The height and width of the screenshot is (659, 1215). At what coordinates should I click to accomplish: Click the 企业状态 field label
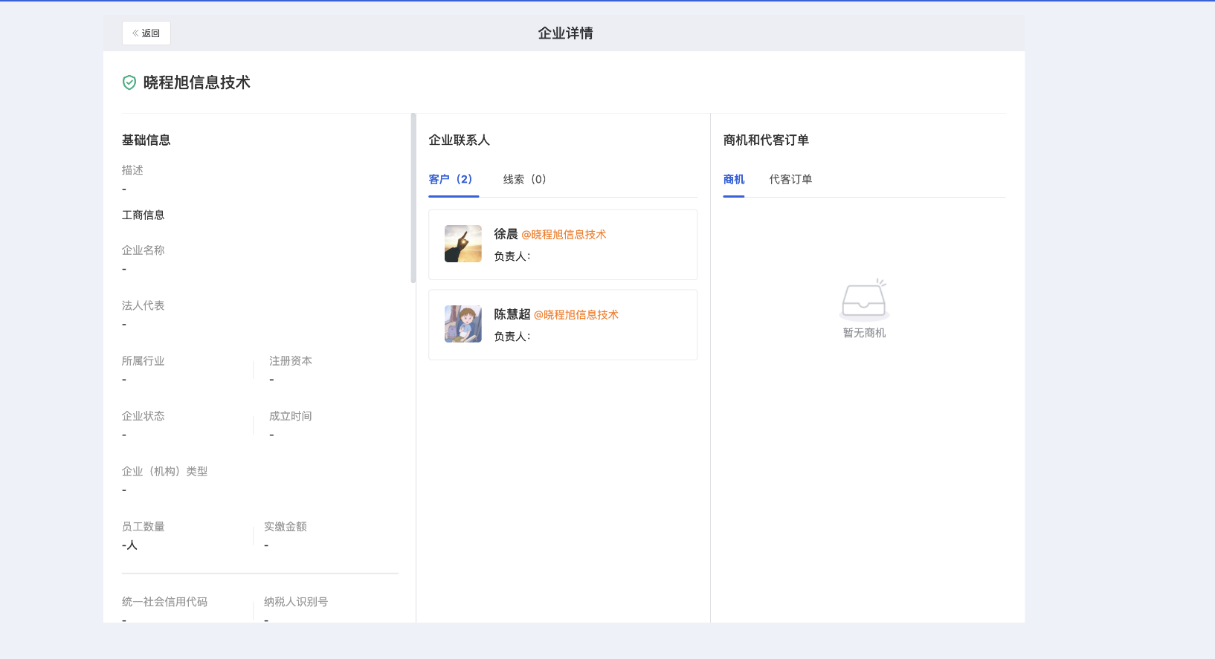pyautogui.click(x=144, y=416)
